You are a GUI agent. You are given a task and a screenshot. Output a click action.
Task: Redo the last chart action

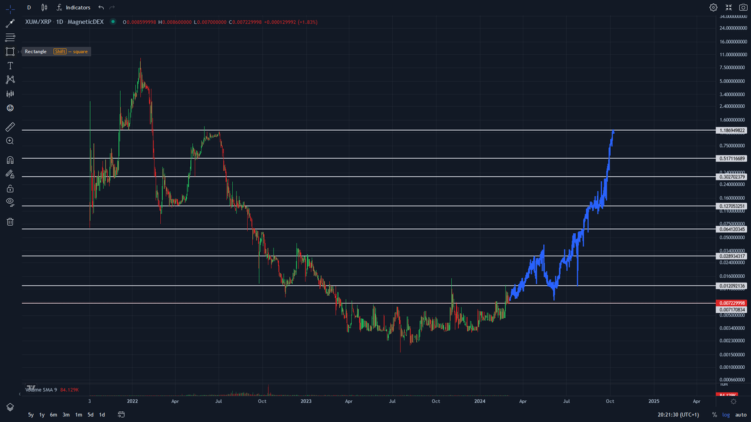click(112, 8)
